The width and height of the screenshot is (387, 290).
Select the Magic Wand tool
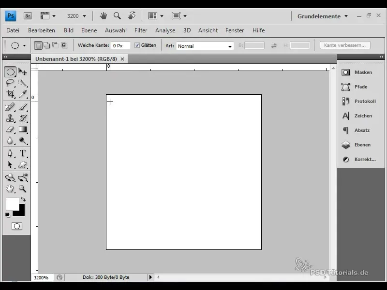pyautogui.click(x=23, y=83)
